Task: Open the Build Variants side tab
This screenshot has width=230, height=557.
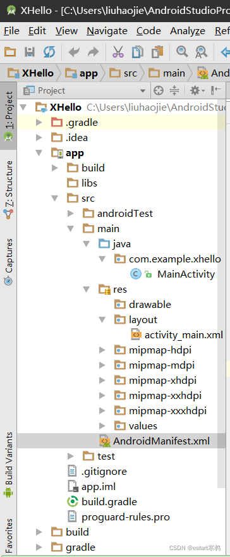Action: pos(8,464)
